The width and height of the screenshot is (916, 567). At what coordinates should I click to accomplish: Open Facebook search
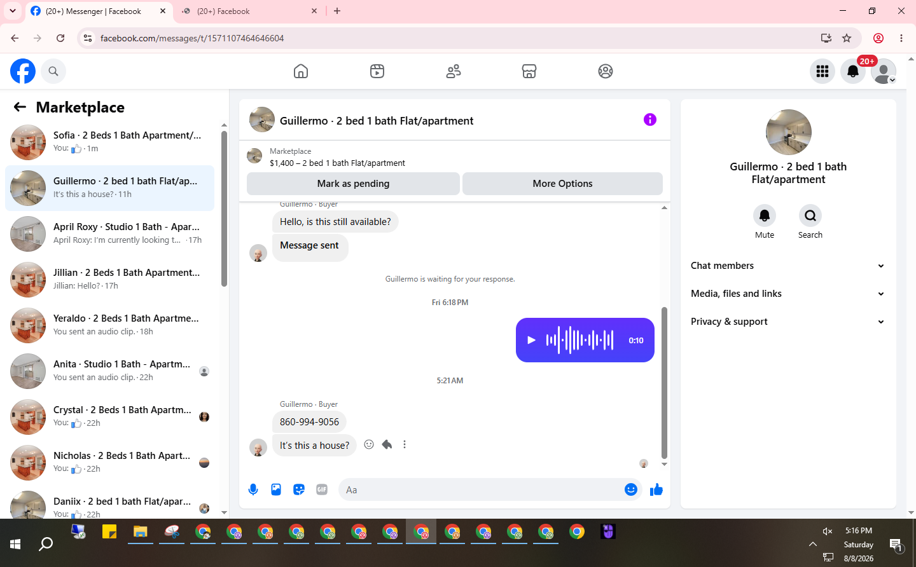[53, 71]
